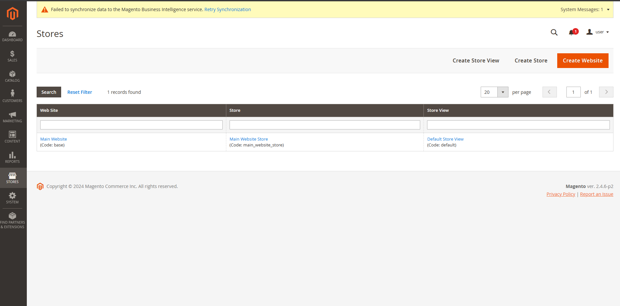The width and height of the screenshot is (620, 306).
Task: Go to previous page arrow
Action: point(549,92)
